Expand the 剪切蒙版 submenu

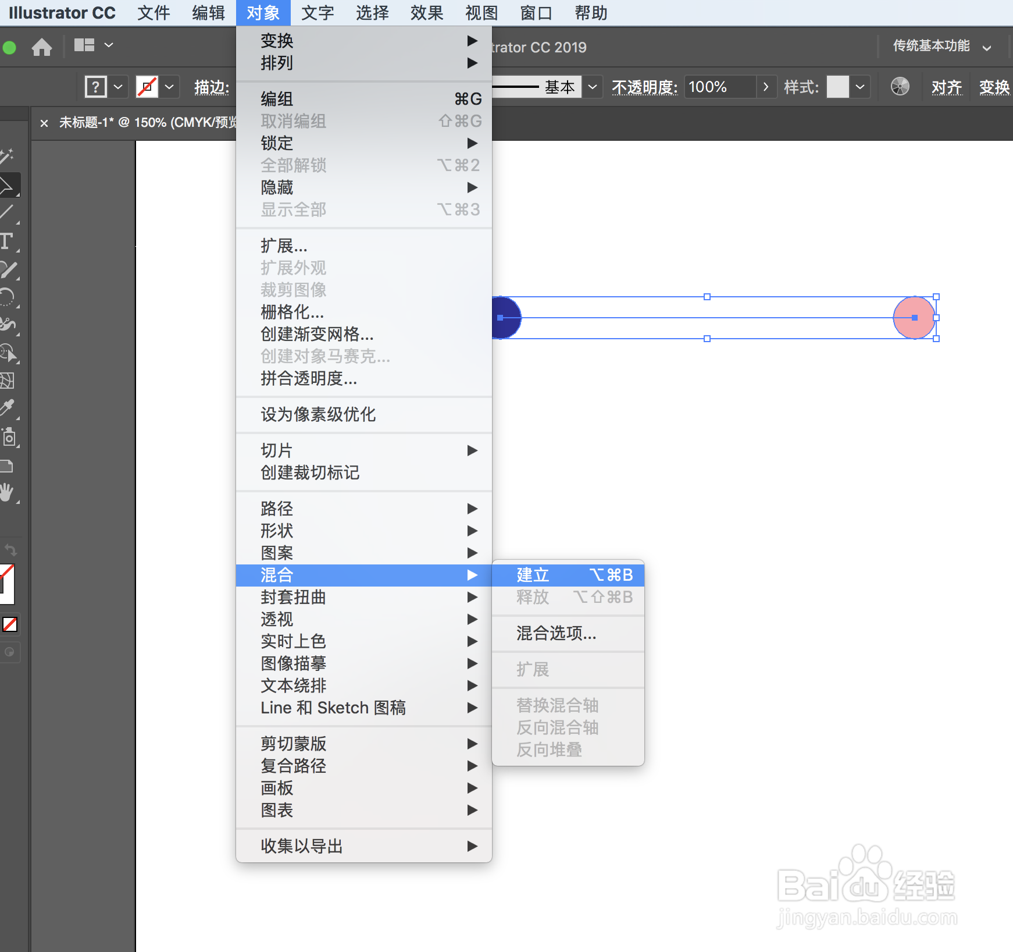[x=364, y=744]
